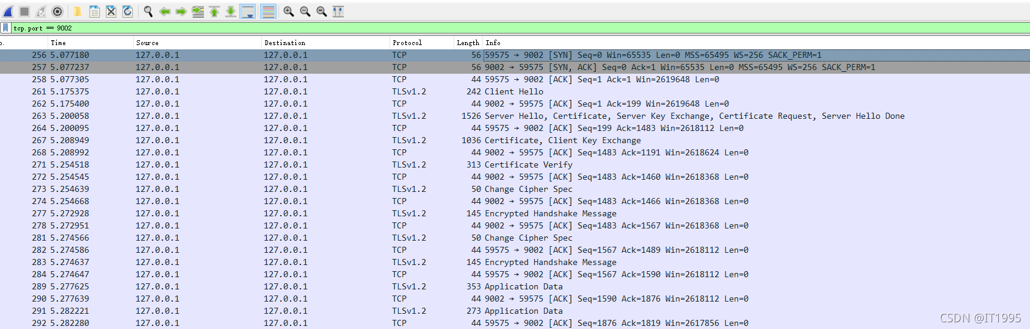Screen dimensions: 1030x329
Task: Reload this capture file
Action: (128, 12)
